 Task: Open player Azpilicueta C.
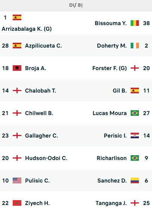point(43,46)
